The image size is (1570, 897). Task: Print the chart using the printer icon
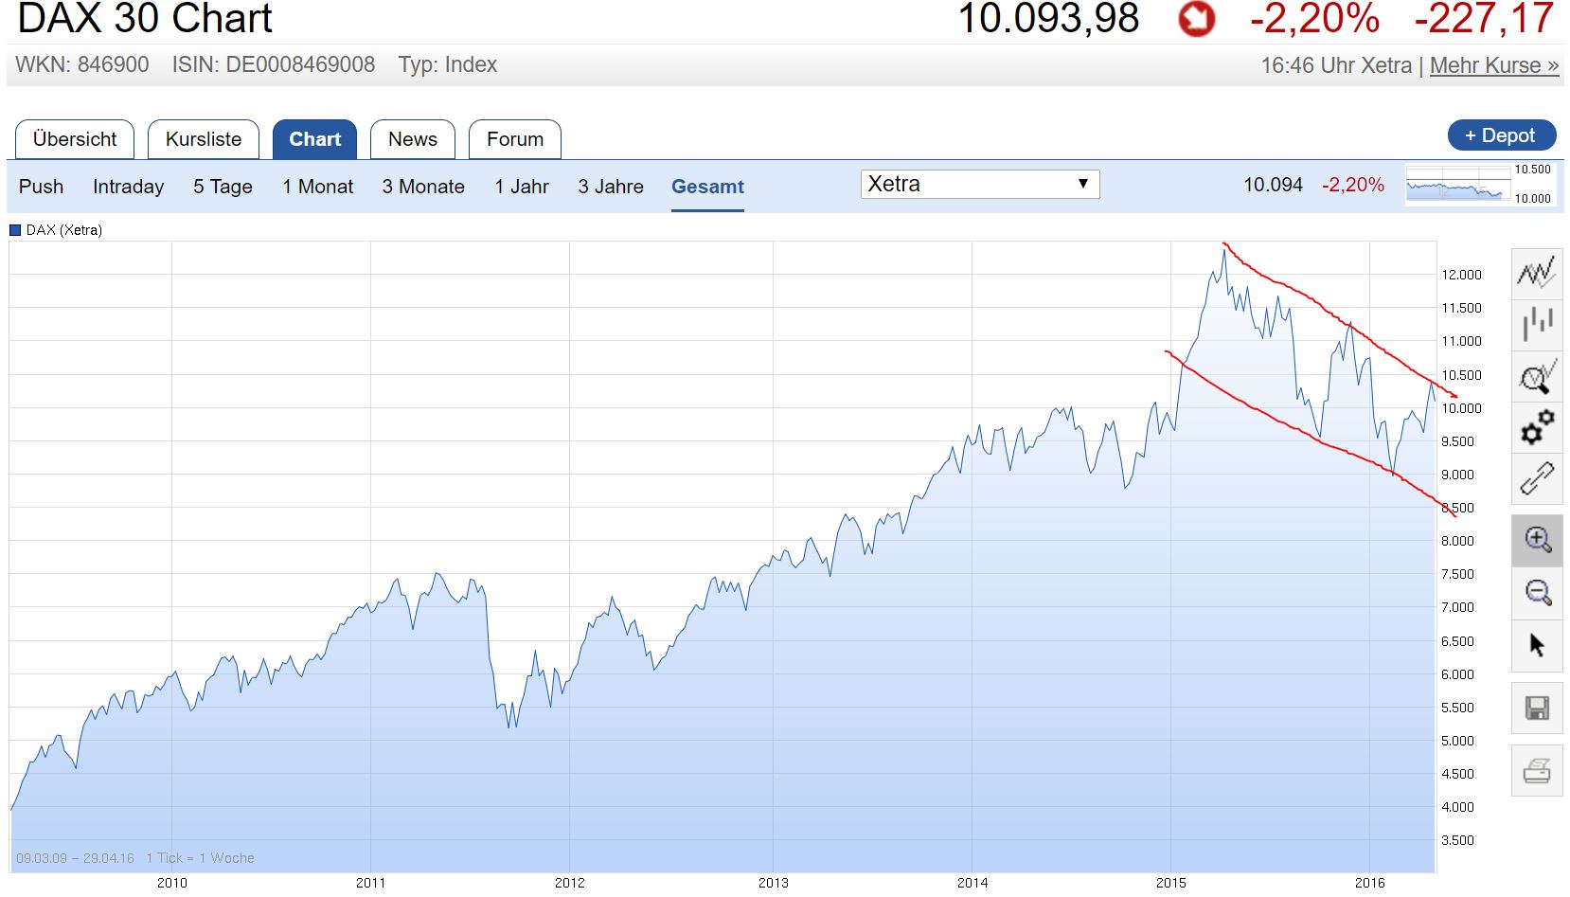(1536, 770)
